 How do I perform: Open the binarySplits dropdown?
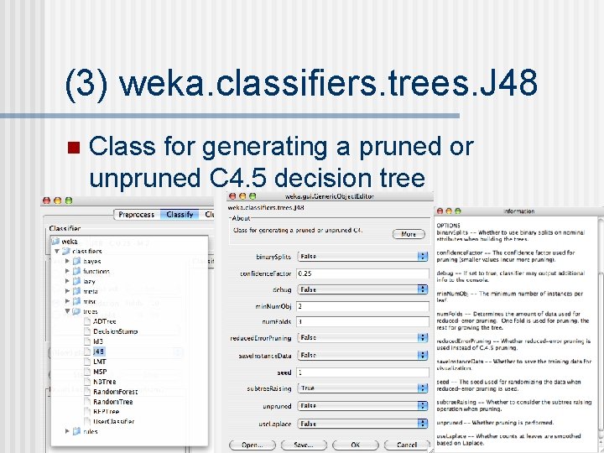[x=362, y=257]
